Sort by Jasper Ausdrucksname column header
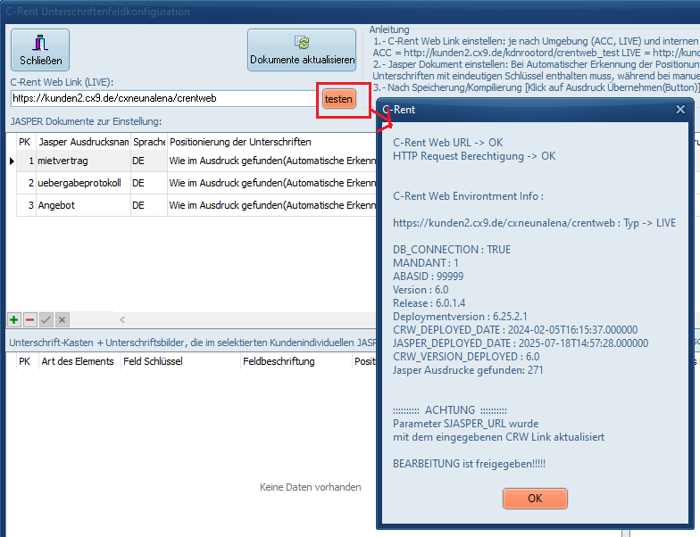Viewport: 700px width, 537px height. pos(83,142)
